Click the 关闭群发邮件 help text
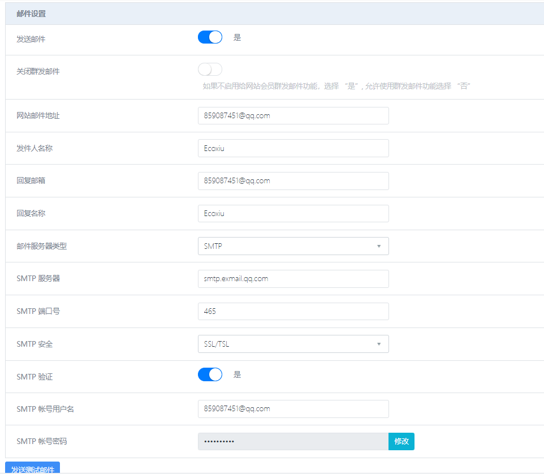Image resolution: width=544 pixels, height=474 pixels. click(x=337, y=86)
